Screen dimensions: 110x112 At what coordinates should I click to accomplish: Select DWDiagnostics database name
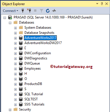click(x=36, y=58)
